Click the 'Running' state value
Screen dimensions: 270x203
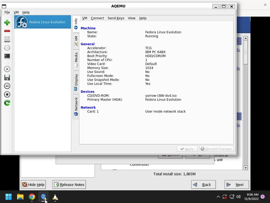(x=152, y=36)
